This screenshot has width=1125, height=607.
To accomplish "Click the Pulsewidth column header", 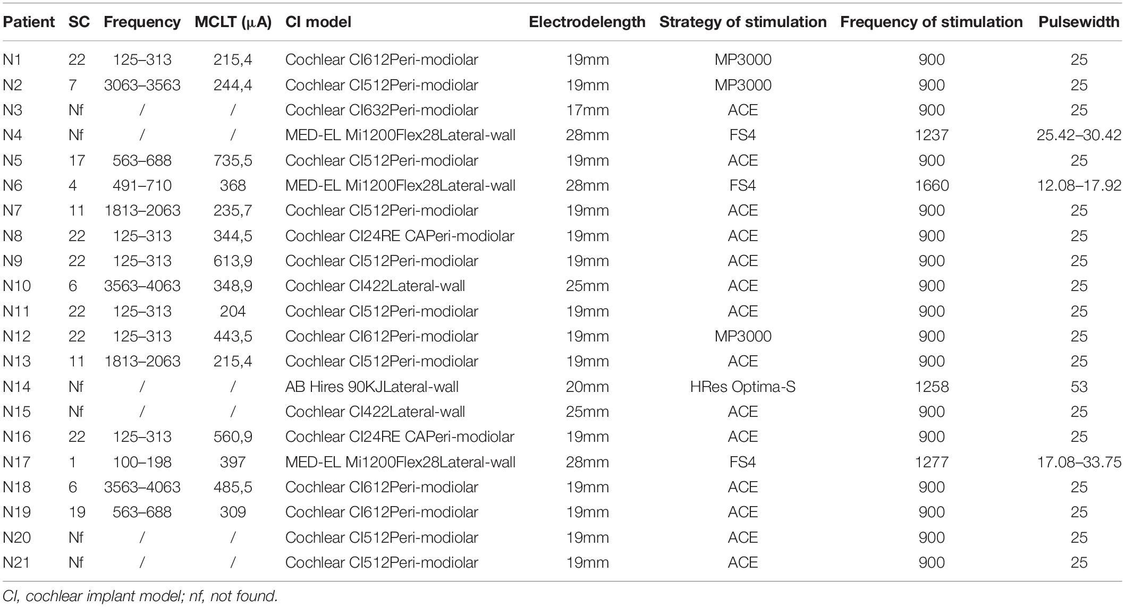I will click(x=1079, y=22).
